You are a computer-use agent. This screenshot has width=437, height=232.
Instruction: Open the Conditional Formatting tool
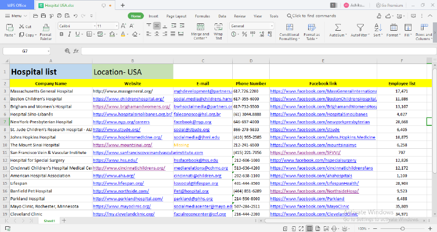coord(289,28)
